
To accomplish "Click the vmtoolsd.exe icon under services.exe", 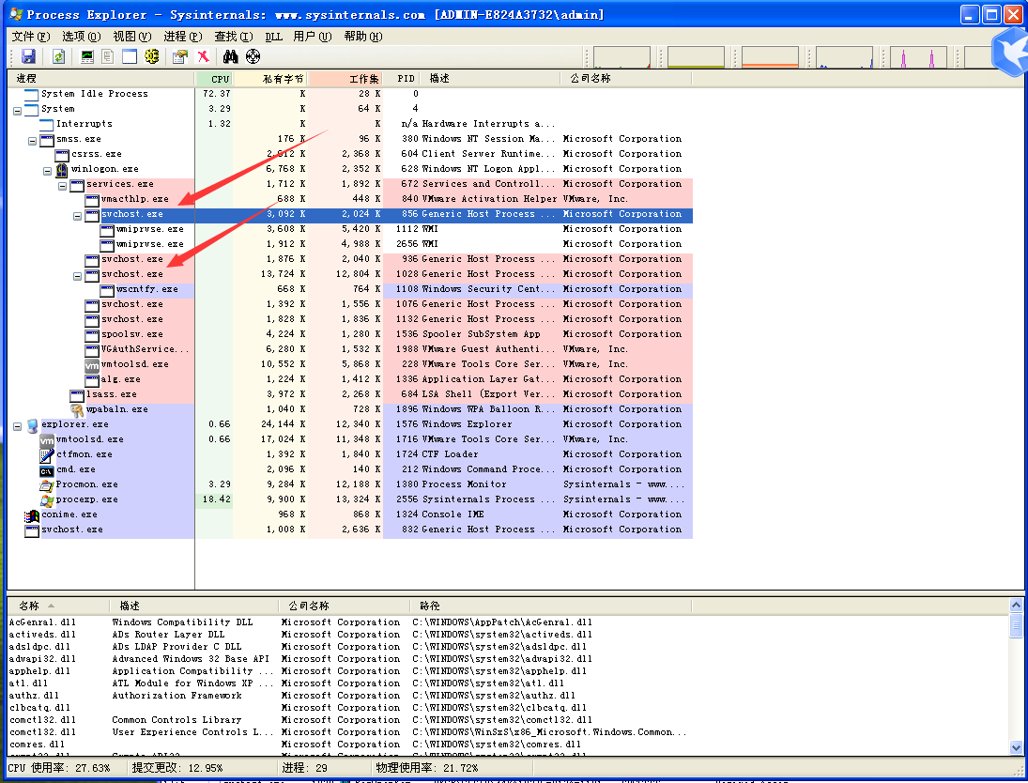I will pyautogui.click(x=92, y=364).
